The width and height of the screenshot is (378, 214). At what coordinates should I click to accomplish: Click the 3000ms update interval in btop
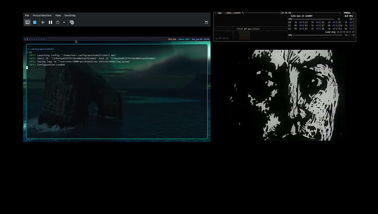coord(347,13)
